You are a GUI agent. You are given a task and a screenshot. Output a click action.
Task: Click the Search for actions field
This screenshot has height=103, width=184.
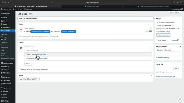pos(88,51)
